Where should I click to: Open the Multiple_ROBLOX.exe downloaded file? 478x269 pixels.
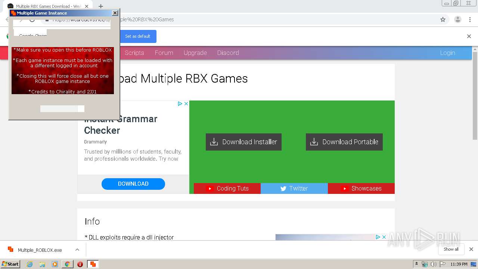click(x=40, y=250)
